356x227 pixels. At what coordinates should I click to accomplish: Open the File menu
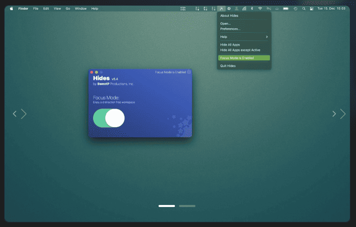(36, 9)
